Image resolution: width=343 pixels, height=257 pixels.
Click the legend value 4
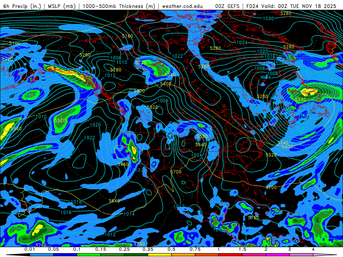click(313, 249)
